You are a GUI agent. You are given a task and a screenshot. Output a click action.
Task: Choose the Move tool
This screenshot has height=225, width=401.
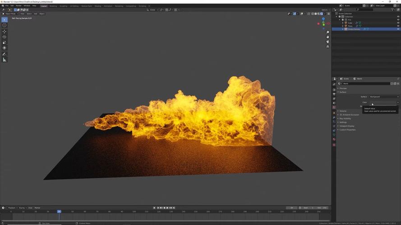pyautogui.click(x=5, y=31)
